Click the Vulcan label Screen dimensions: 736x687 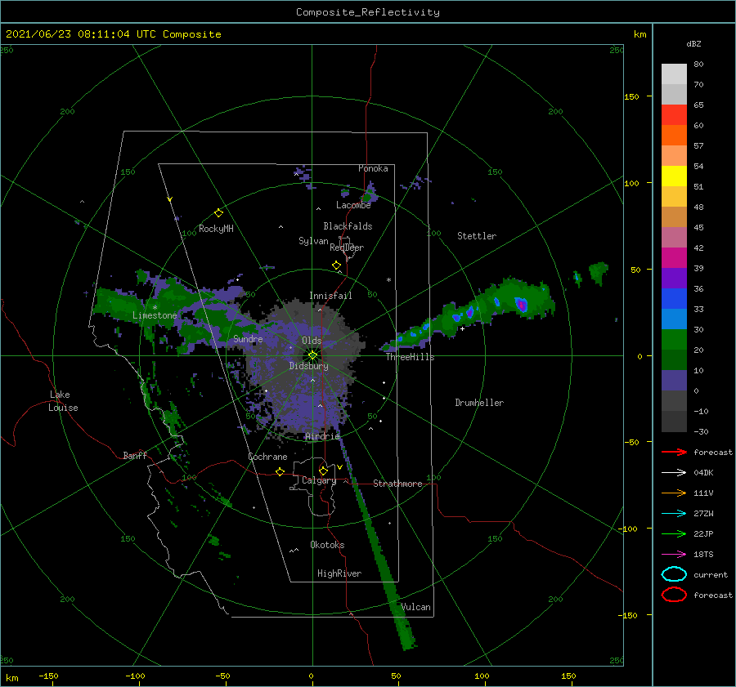click(416, 607)
